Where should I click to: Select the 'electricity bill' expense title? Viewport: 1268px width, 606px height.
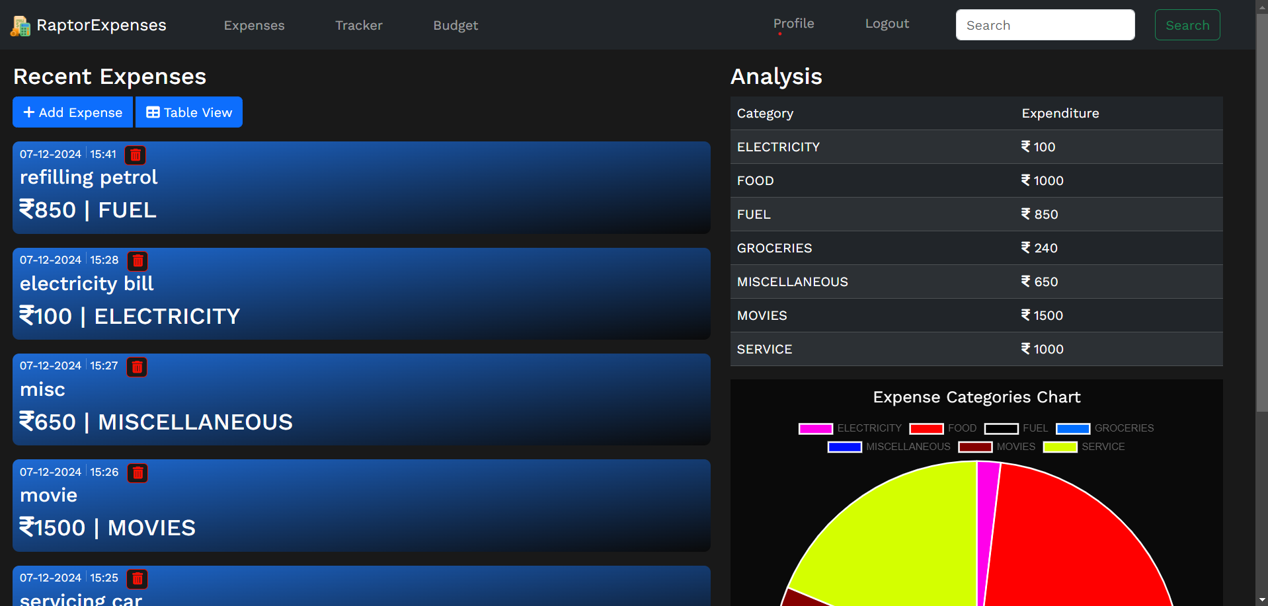click(87, 284)
